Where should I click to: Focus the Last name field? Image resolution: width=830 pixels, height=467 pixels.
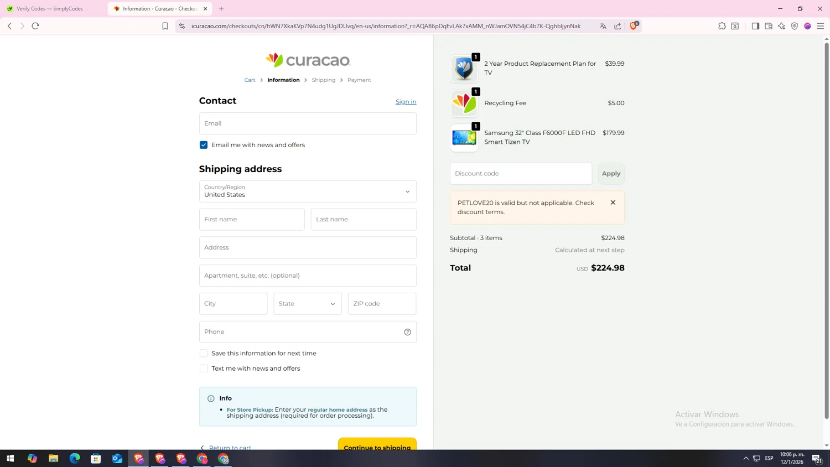pyautogui.click(x=364, y=220)
